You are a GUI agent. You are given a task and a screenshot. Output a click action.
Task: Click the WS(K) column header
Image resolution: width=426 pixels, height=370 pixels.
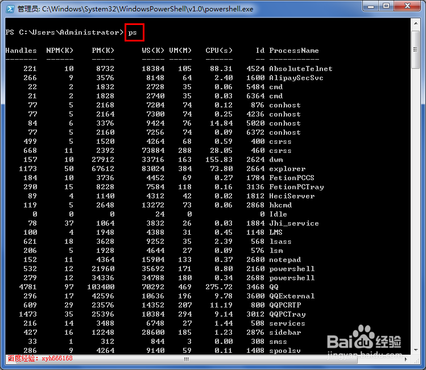153,51
